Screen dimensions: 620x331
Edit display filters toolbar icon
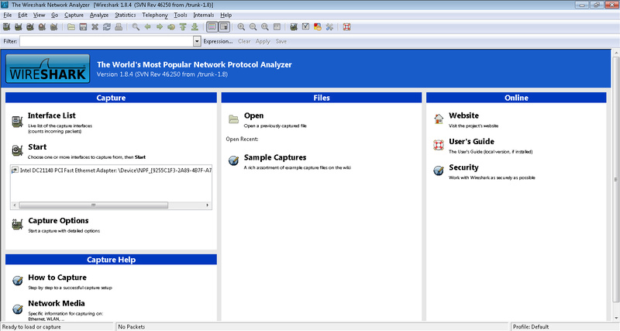click(x=305, y=27)
